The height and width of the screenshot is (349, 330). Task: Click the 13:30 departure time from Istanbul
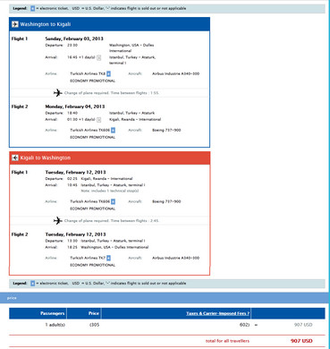click(72, 241)
